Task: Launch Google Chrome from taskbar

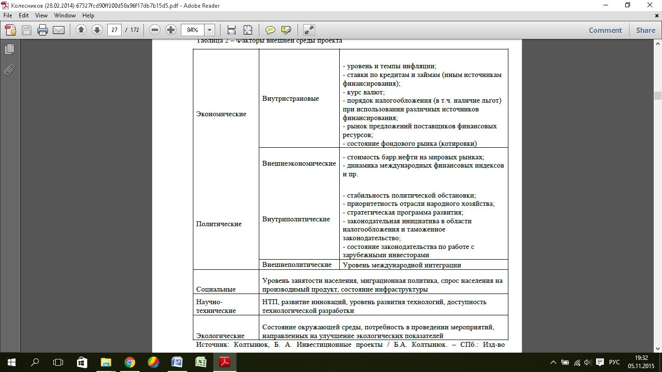Action: (x=129, y=362)
